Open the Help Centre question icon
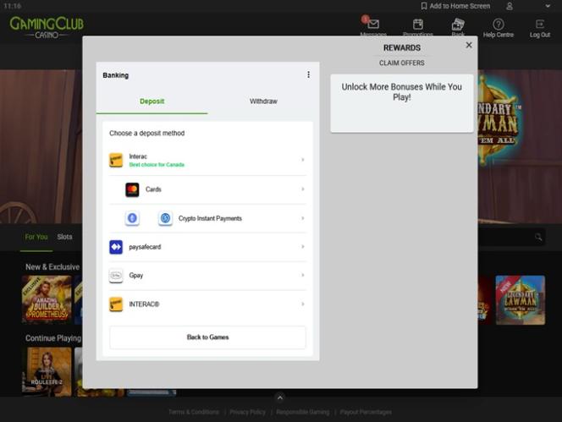The width and height of the screenshot is (562, 422). (499, 24)
